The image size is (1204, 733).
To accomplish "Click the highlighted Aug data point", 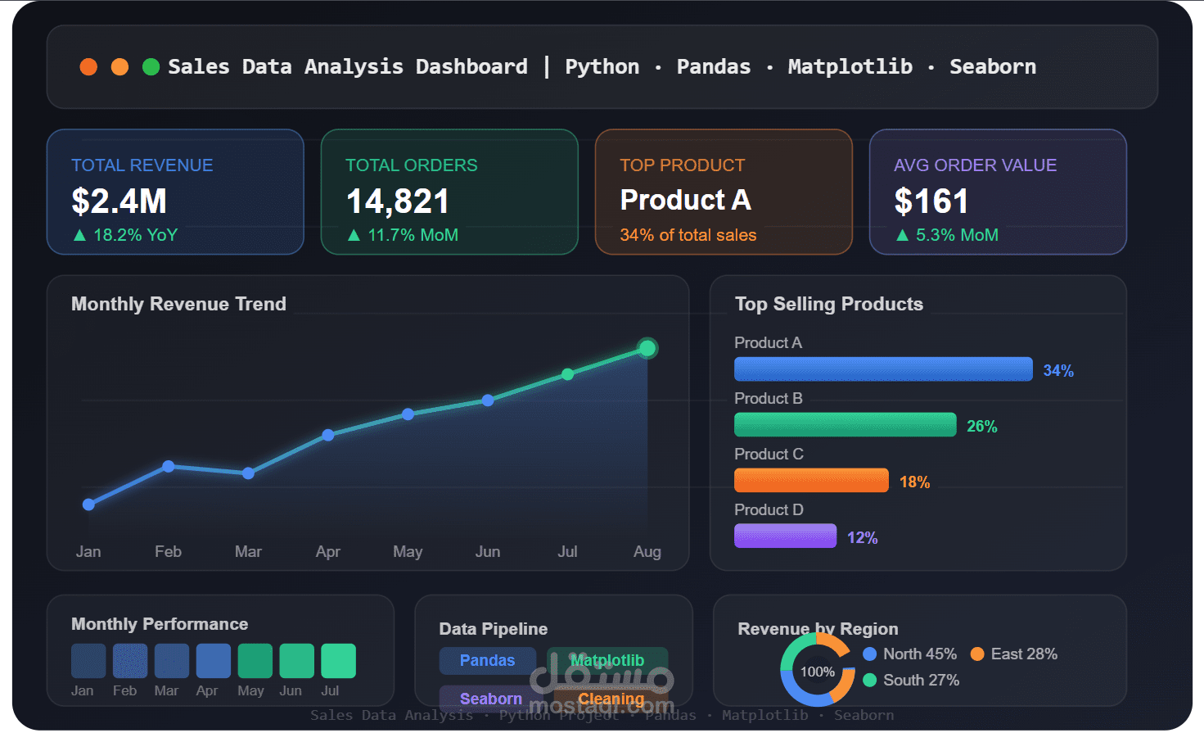I will coord(647,348).
